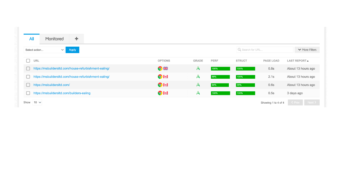Click the Chrome icon in the 2.1s page load row
This screenshot has height=191, width=350.
[160, 77]
